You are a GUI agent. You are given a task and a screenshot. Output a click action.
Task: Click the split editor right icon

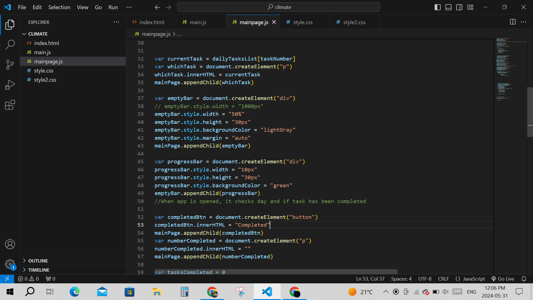[x=513, y=22]
